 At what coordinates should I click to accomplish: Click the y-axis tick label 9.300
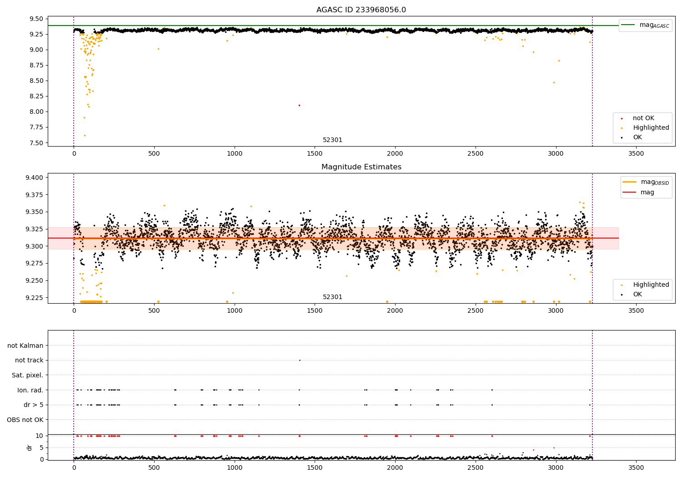click(35, 246)
